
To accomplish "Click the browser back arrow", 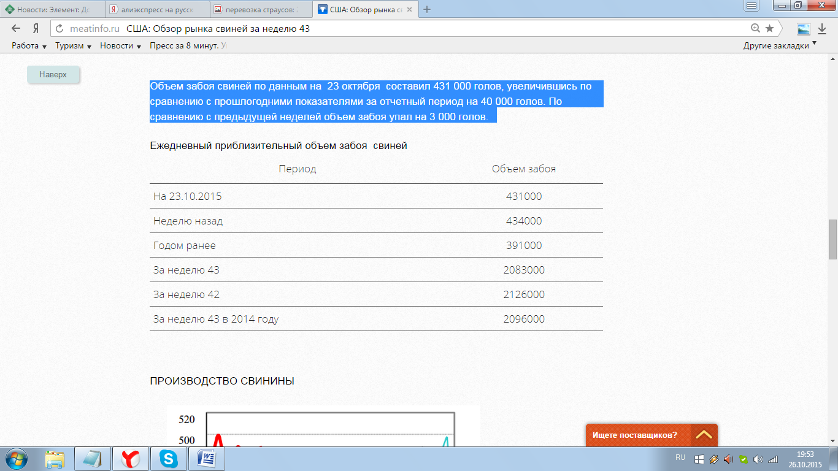I will 16,29.
